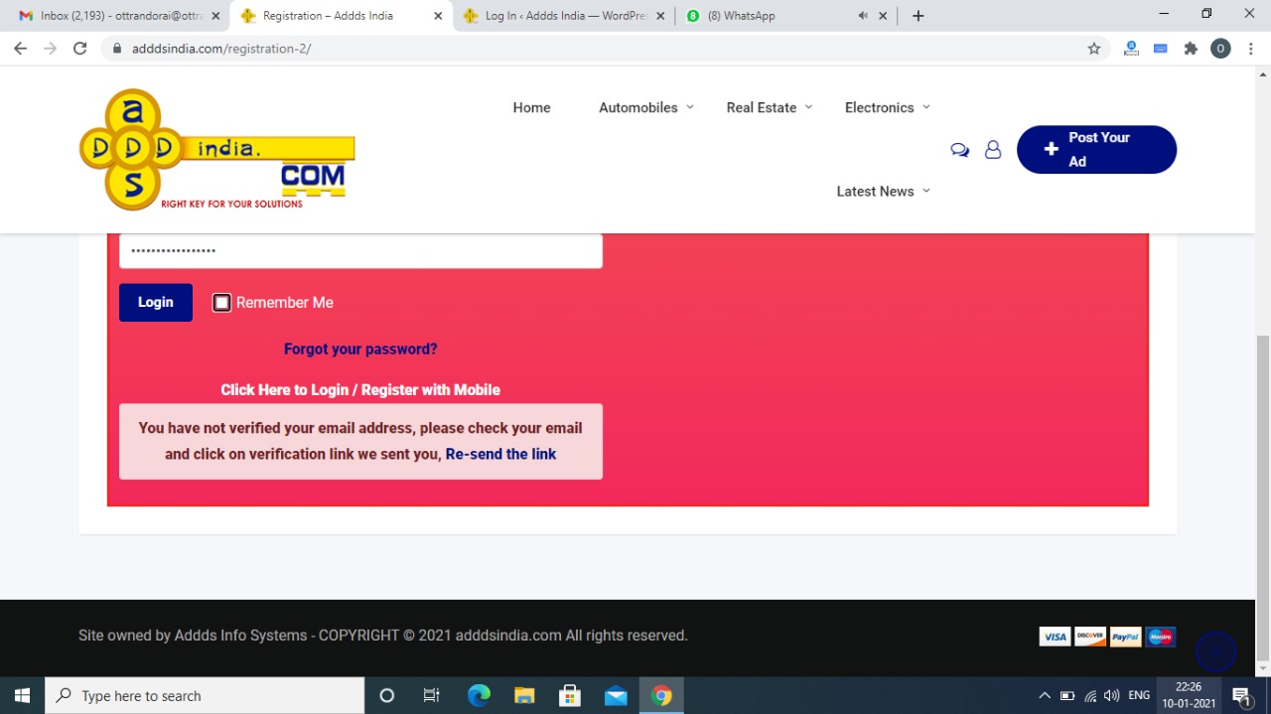Switch to the Log In Addds India tab
This screenshot has height=714, width=1271.
565,16
